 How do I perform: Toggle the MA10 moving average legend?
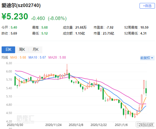pos(37,57)
